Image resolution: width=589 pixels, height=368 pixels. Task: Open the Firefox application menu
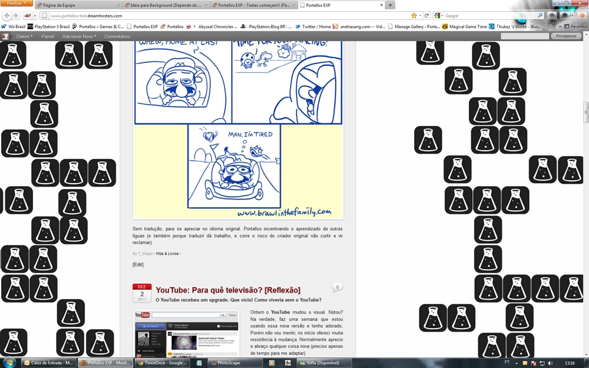coord(16,4)
